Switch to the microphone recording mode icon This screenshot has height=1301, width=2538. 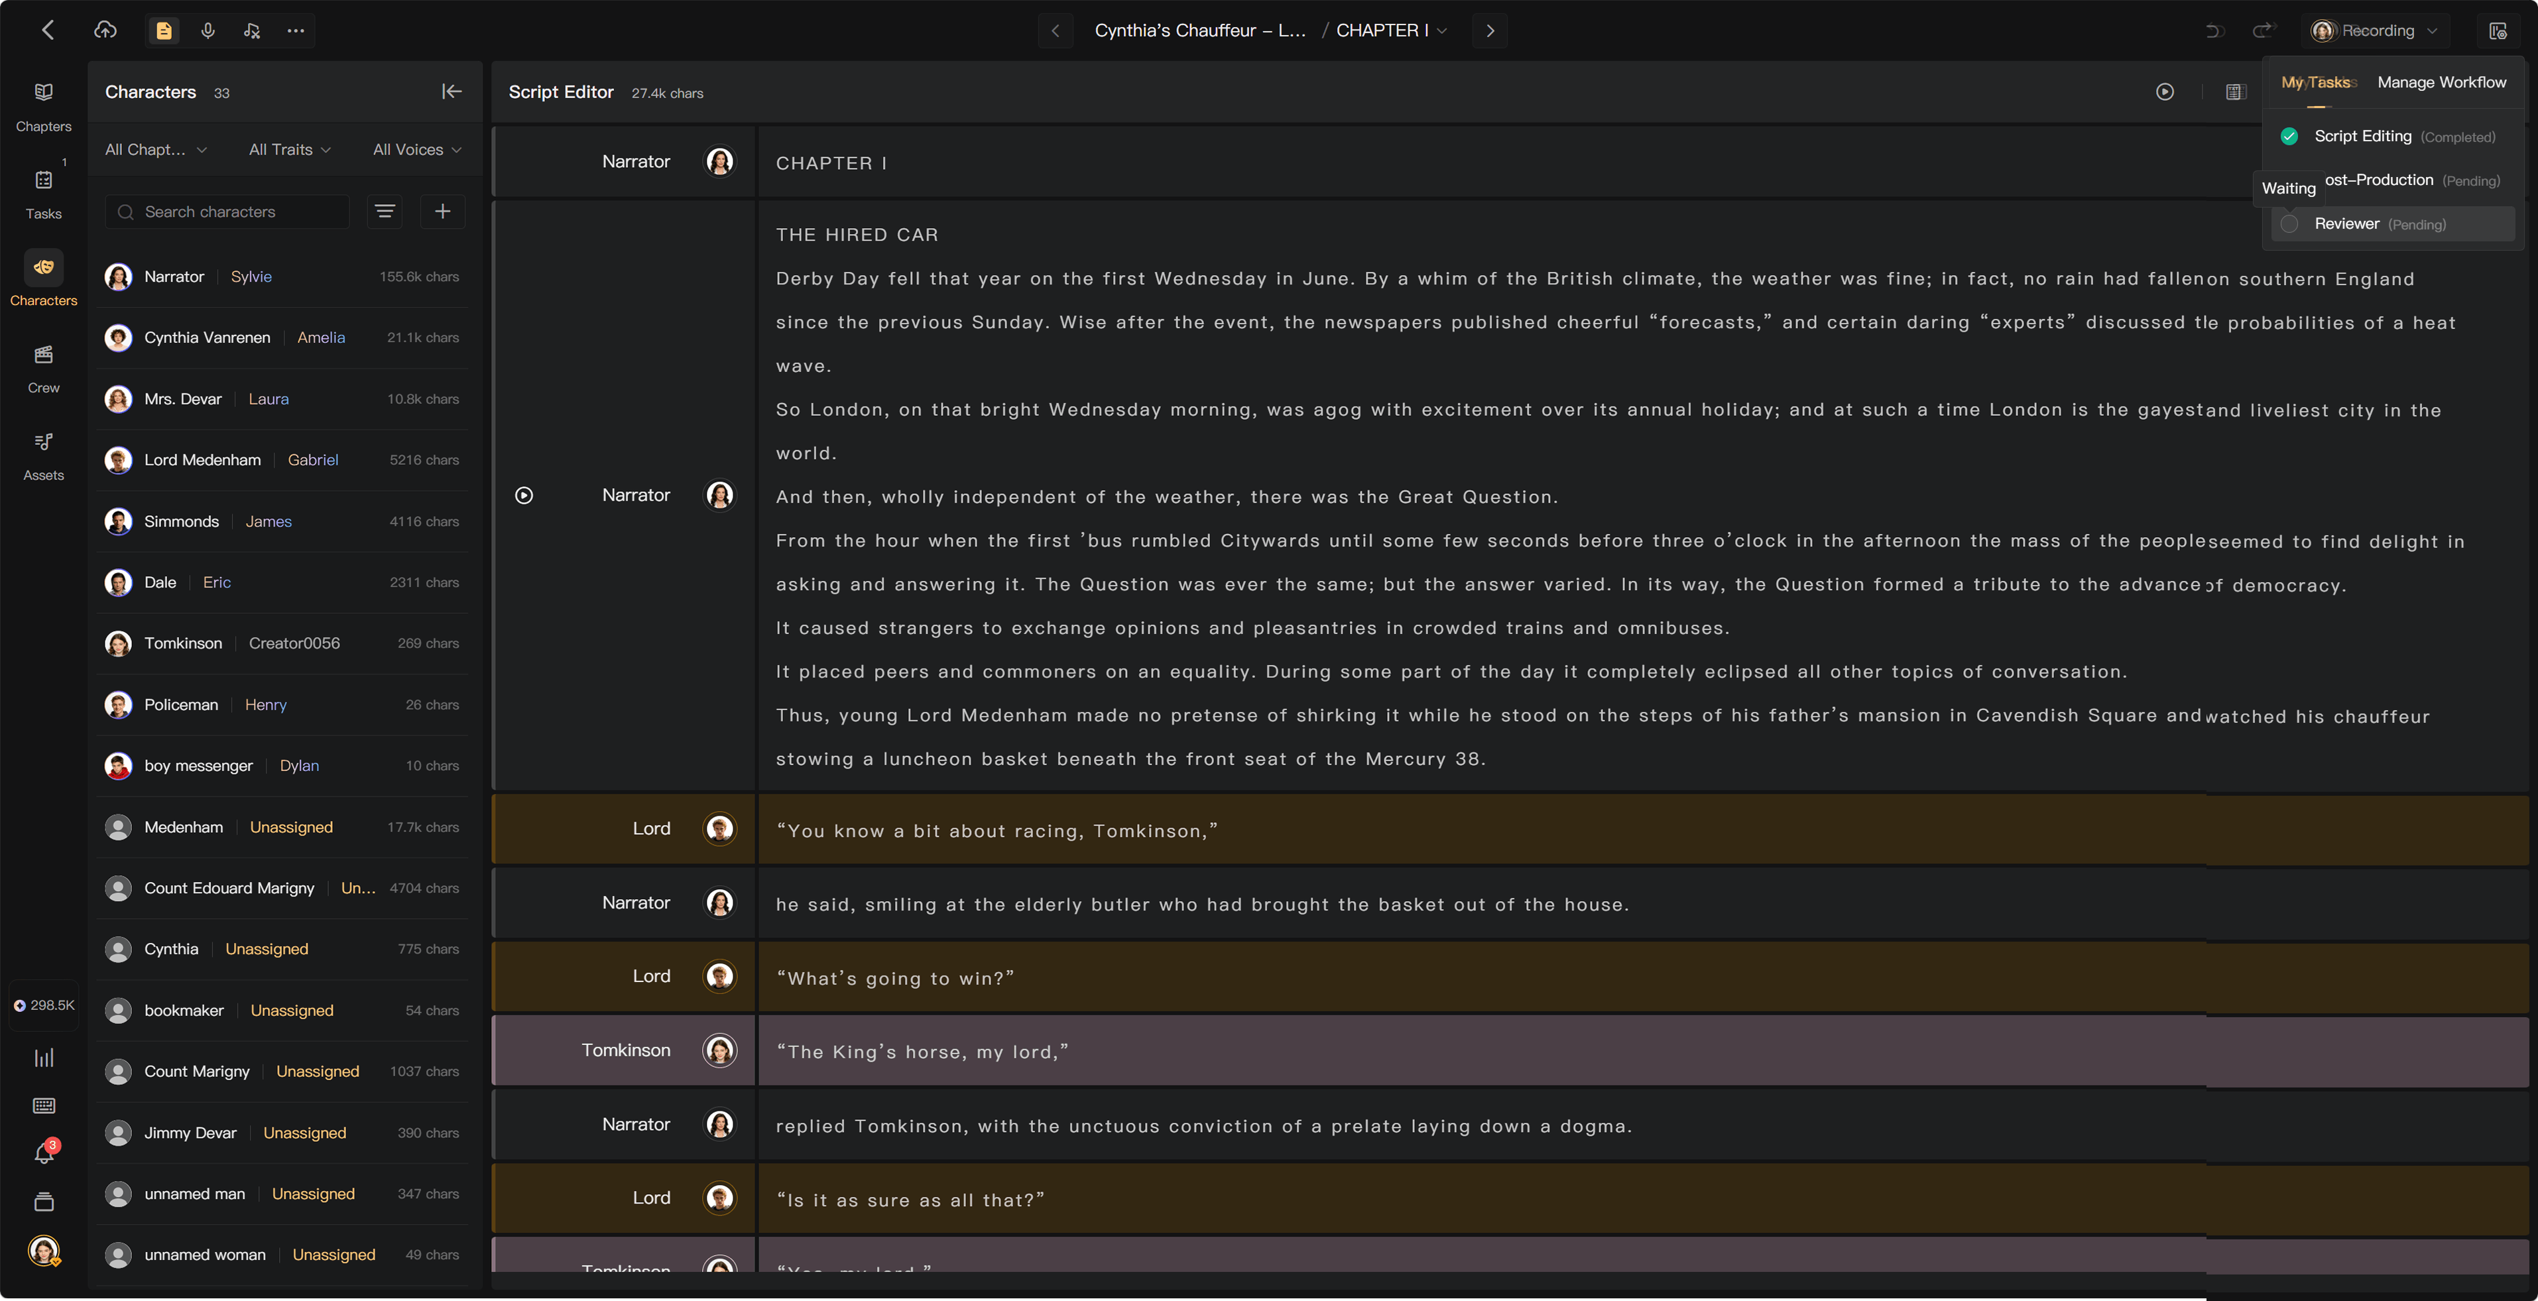[208, 31]
